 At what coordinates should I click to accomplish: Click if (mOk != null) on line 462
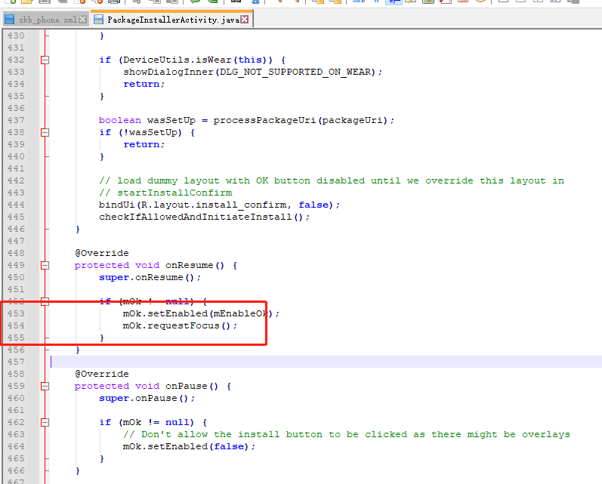pos(153,422)
